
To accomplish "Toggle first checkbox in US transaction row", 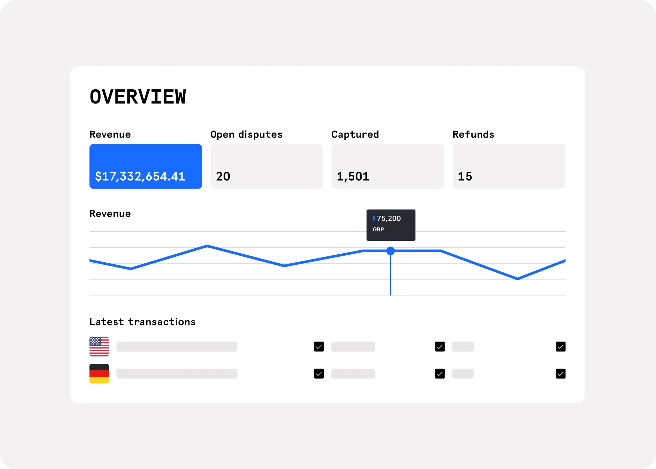I will point(319,347).
